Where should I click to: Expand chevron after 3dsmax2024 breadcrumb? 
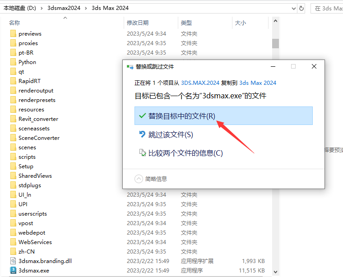tap(86, 8)
